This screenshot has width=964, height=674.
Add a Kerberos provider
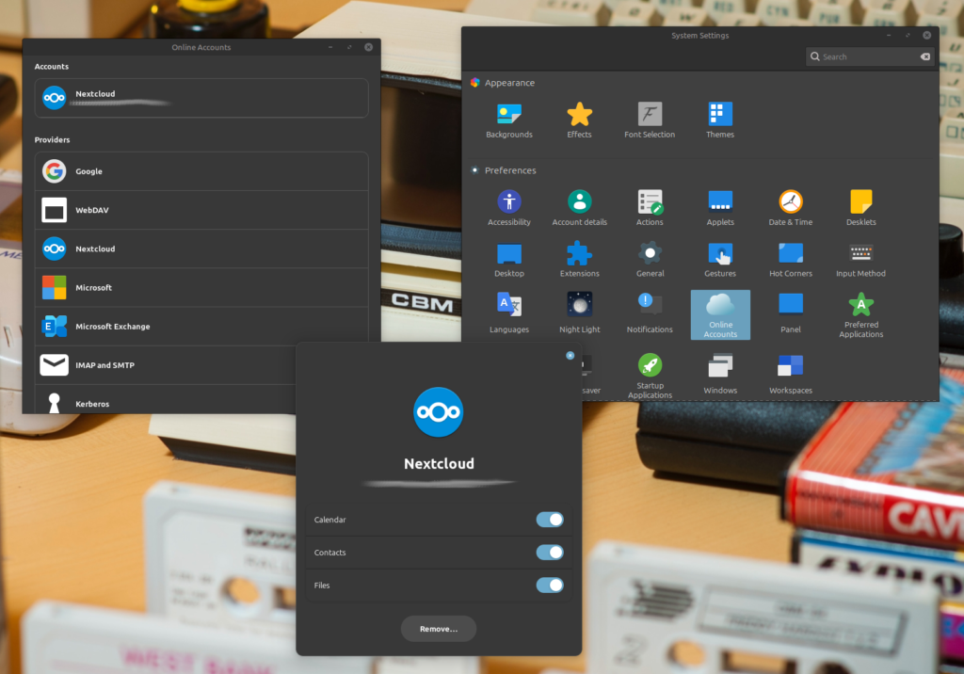pyautogui.click(x=166, y=400)
